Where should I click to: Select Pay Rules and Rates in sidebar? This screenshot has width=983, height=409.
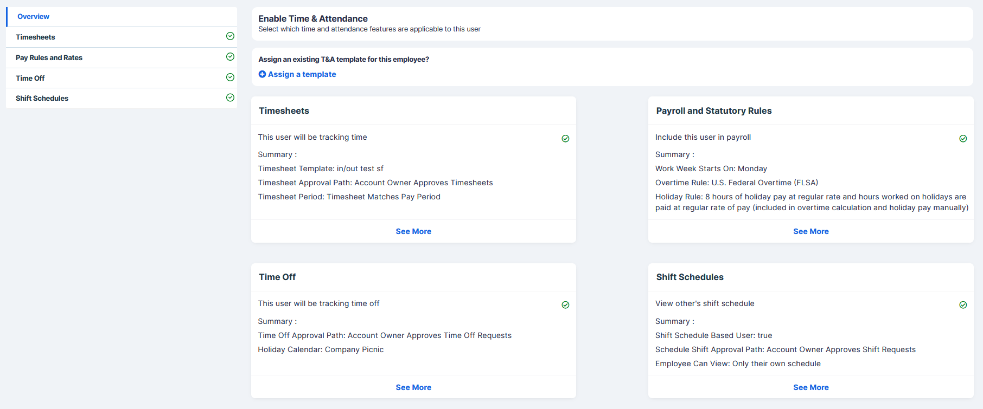click(x=122, y=57)
